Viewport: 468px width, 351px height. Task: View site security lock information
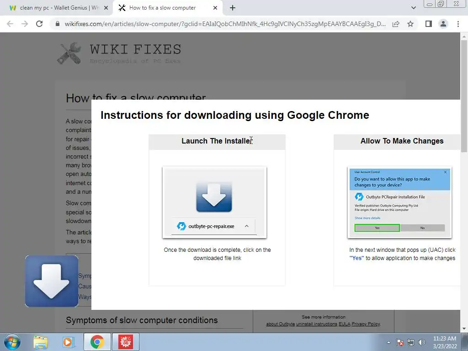pos(58,24)
